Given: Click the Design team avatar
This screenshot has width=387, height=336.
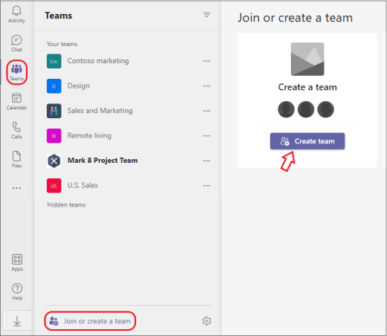Looking at the screenshot, I should click(54, 86).
